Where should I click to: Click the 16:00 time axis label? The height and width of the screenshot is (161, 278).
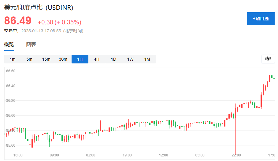point(18,155)
